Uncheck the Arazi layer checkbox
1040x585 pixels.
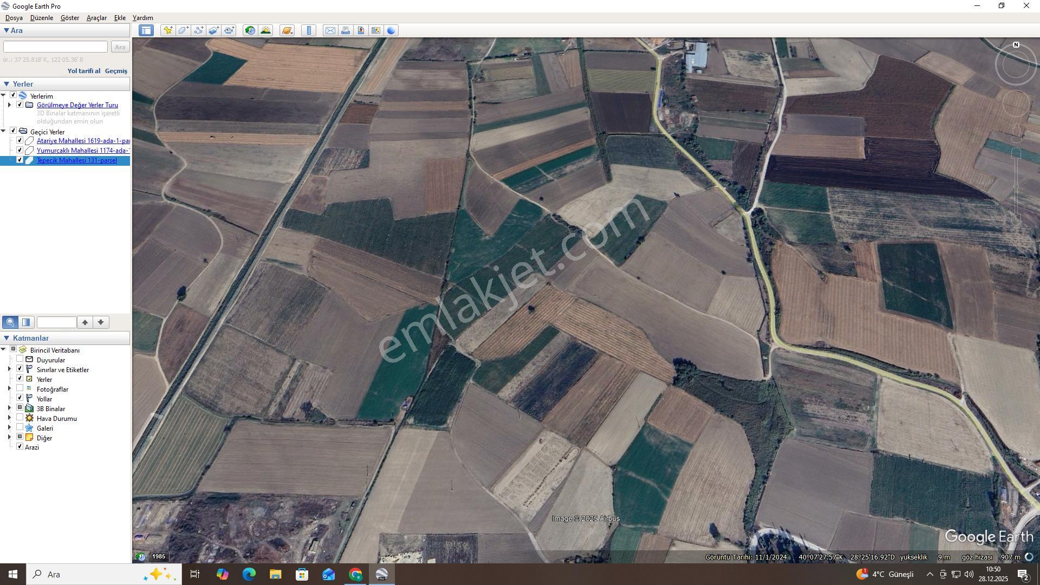[x=20, y=447]
